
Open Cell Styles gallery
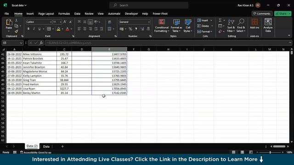click(x=188, y=26)
